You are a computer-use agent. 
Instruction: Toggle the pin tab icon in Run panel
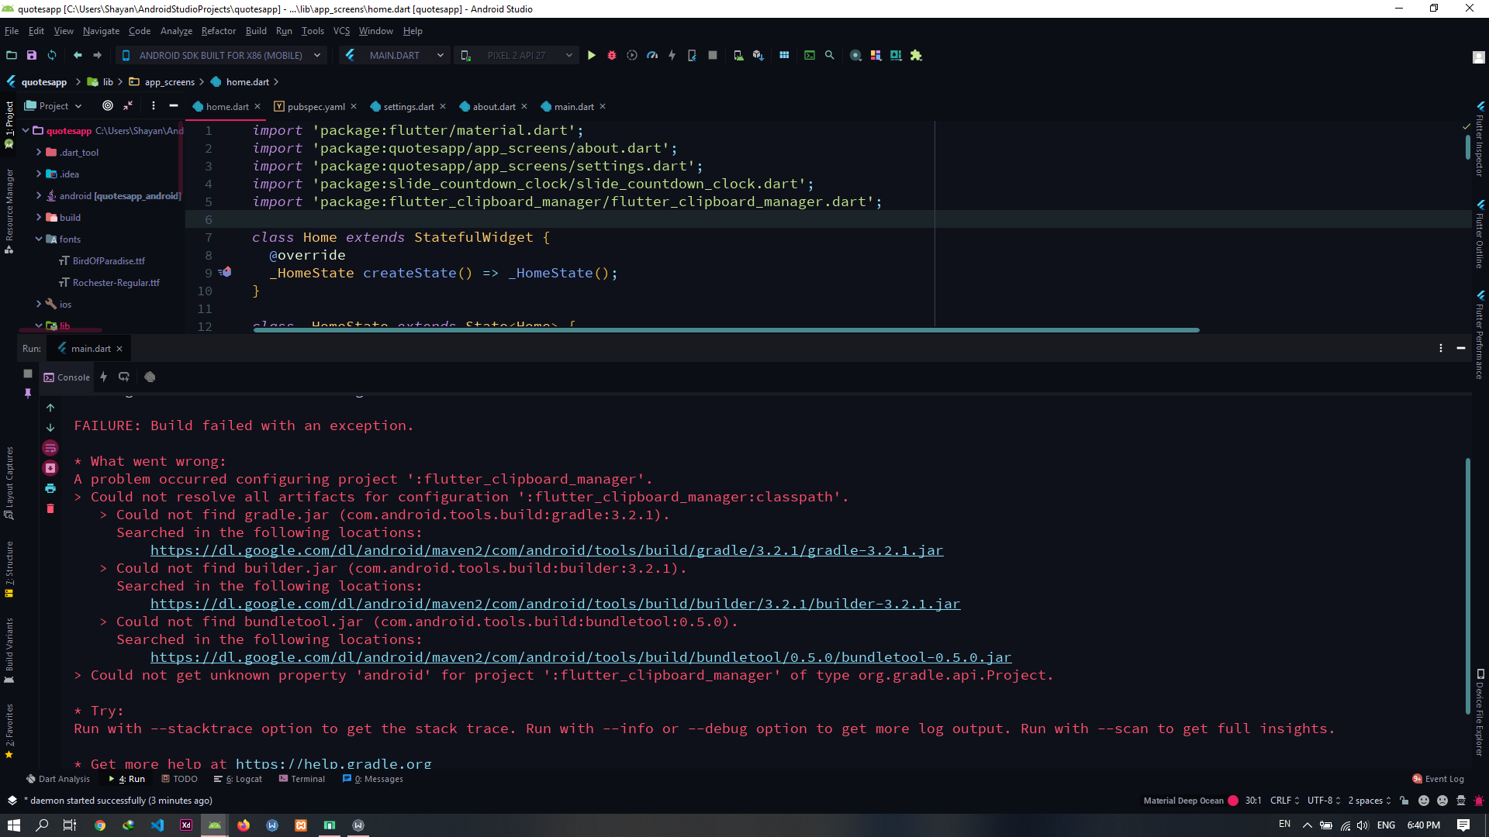pos(28,394)
